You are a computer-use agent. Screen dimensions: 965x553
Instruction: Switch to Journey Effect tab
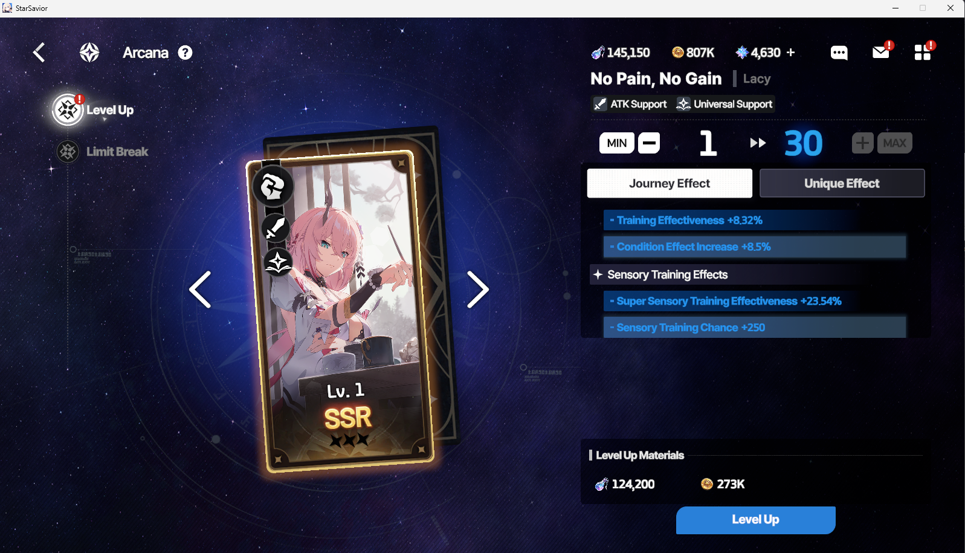[x=670, y=183]
